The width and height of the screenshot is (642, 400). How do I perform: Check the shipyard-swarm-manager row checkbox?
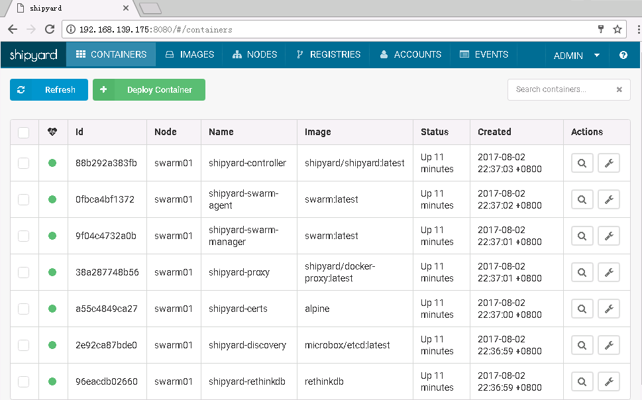pos(23,236)
